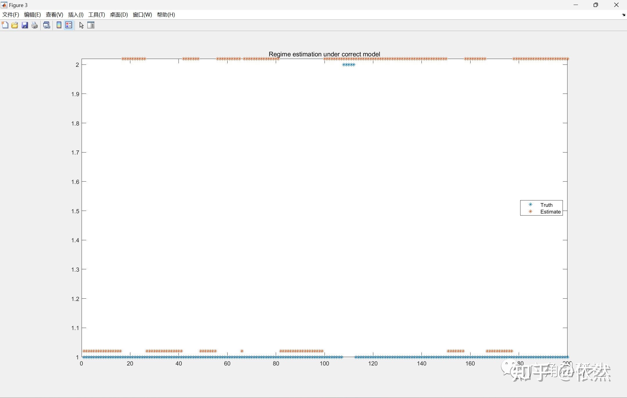Viewport: 627px width, 398px height.
Task: Open the 编辑(E) menu
Action: [x=32, y=15]
